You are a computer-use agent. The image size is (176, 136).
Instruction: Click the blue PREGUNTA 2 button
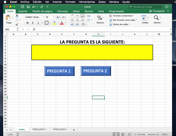click(96, 71)
